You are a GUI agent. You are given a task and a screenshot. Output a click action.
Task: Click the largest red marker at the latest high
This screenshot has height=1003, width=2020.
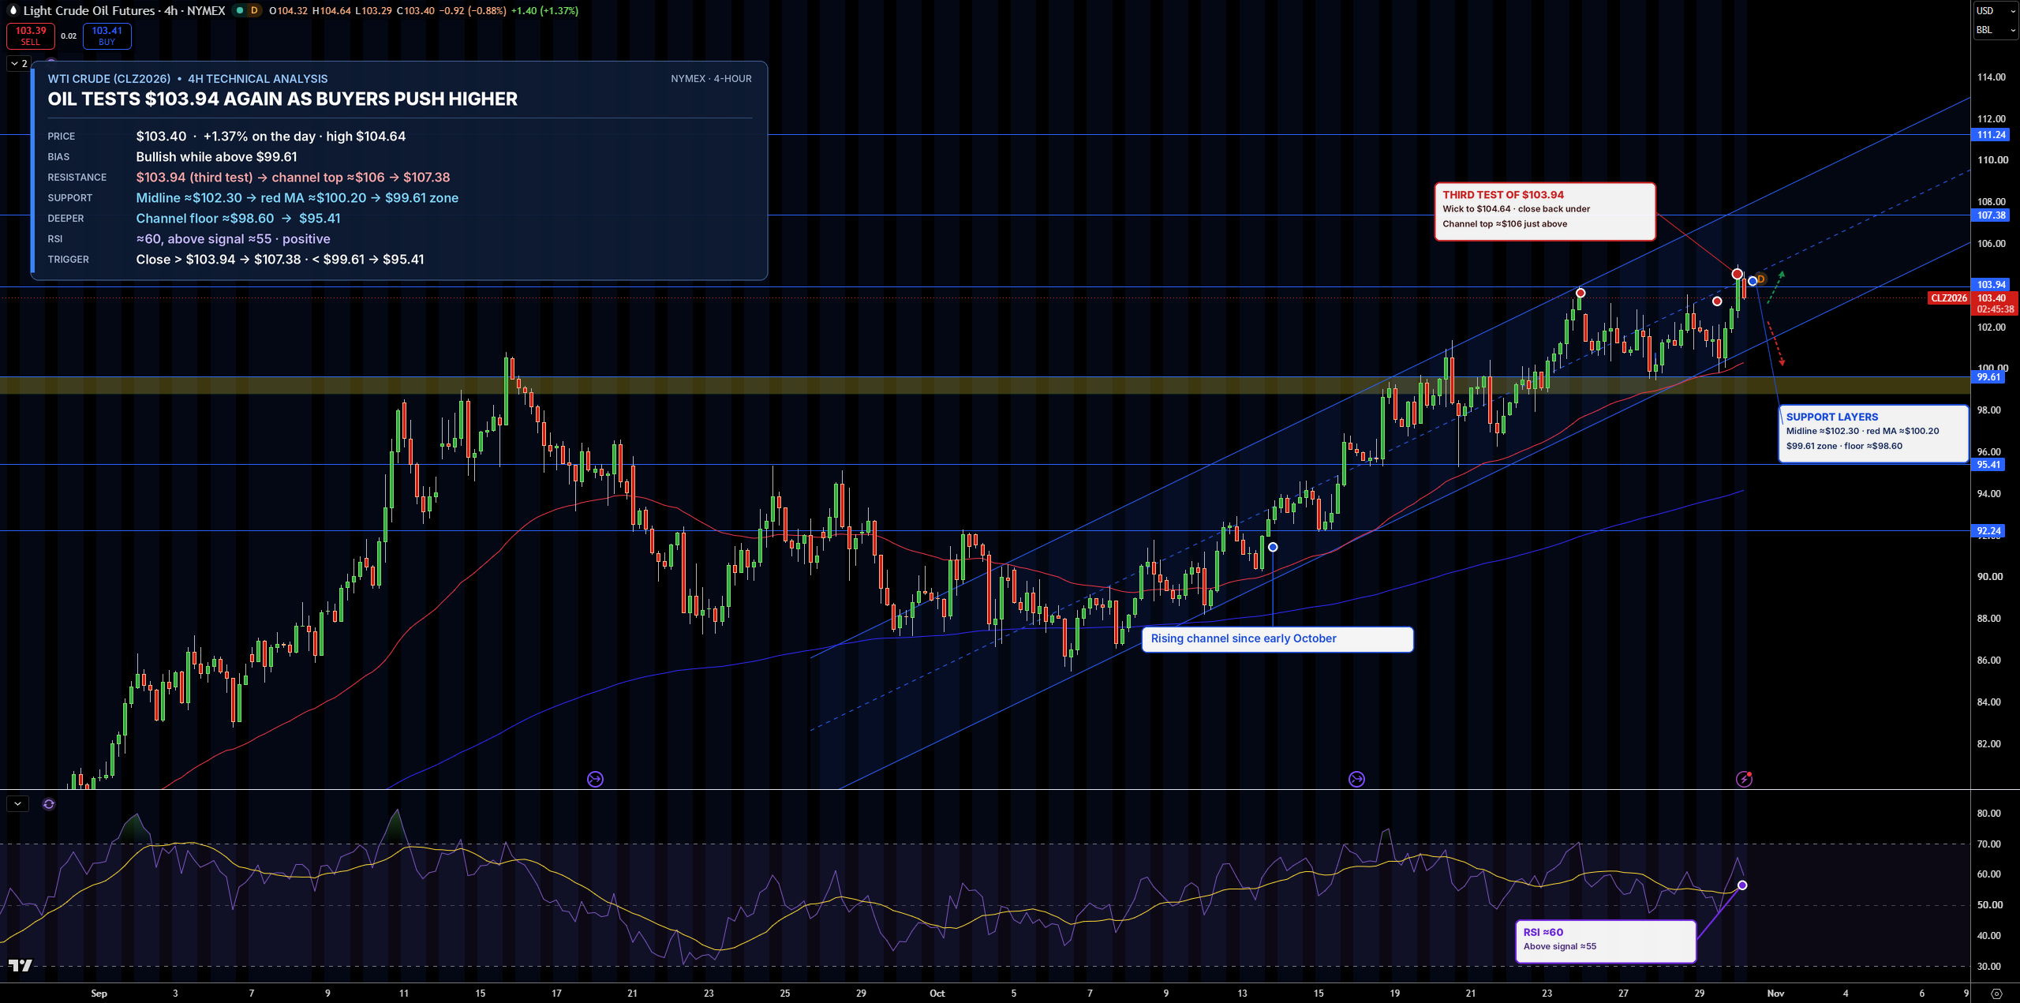[x=1737, y=274]
